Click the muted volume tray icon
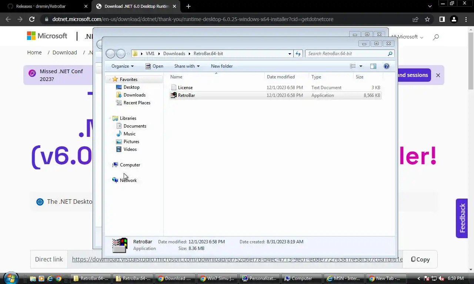Screen dimensions: 474x284 441,278
